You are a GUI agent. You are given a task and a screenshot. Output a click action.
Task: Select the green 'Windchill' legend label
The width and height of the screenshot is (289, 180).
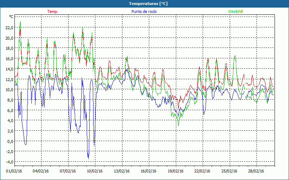coord(236,12)
